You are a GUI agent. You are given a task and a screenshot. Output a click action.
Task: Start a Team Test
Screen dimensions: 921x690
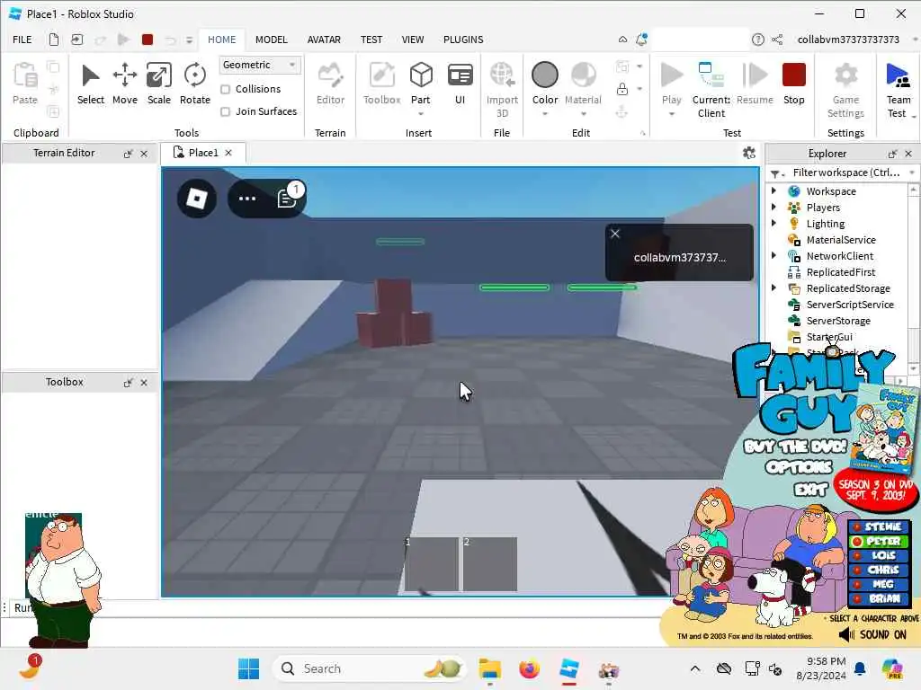899,75
